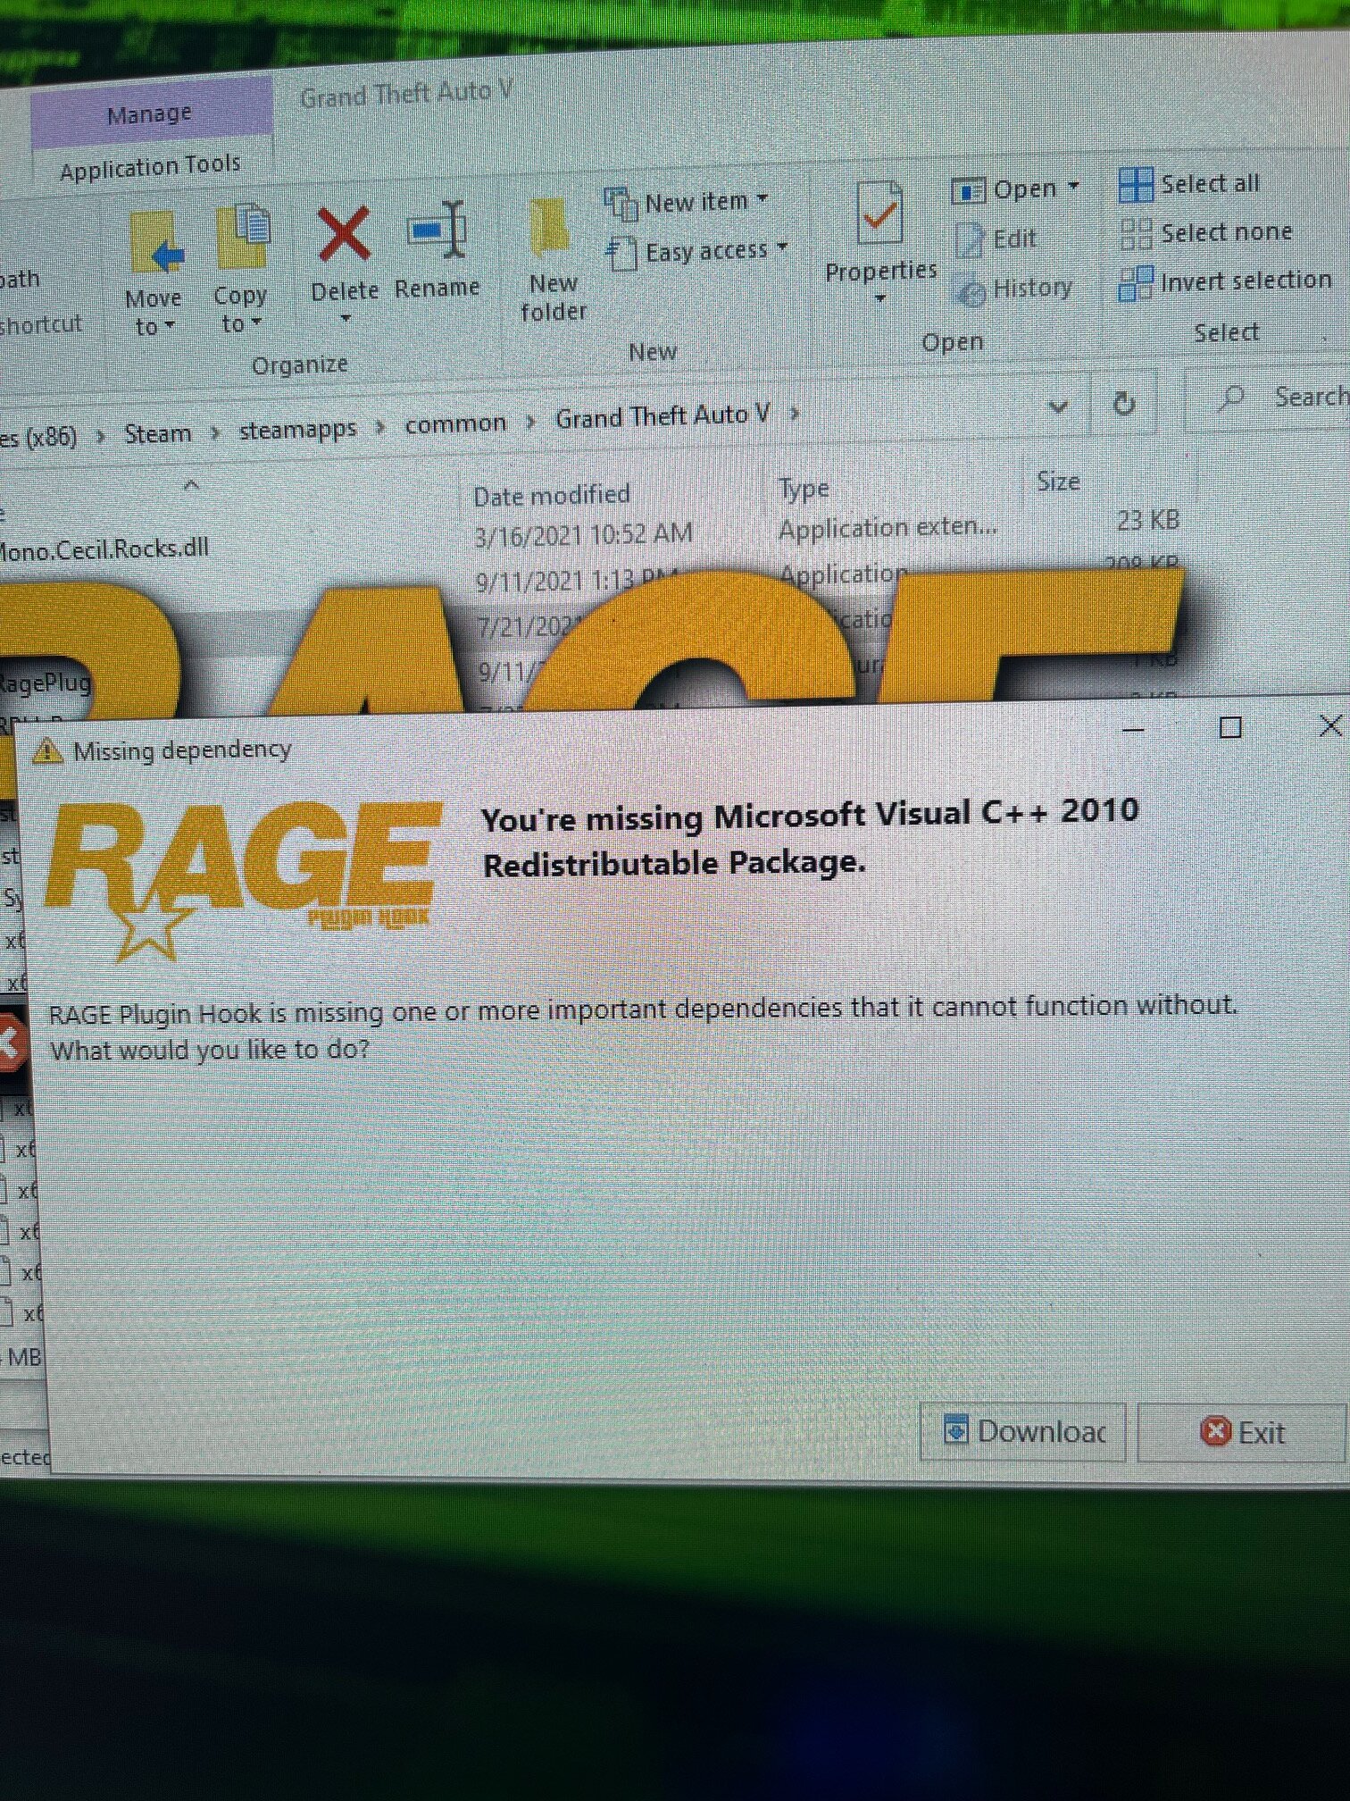Screen dimensions: 1350x1801
Task: Click the New item icon
Action: 620,203
